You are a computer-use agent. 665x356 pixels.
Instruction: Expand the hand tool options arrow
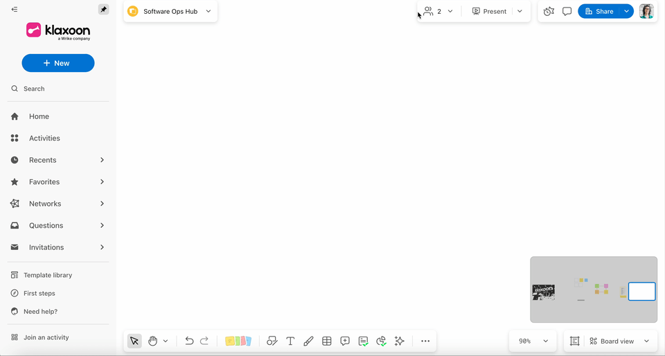(x=166, y=341)
